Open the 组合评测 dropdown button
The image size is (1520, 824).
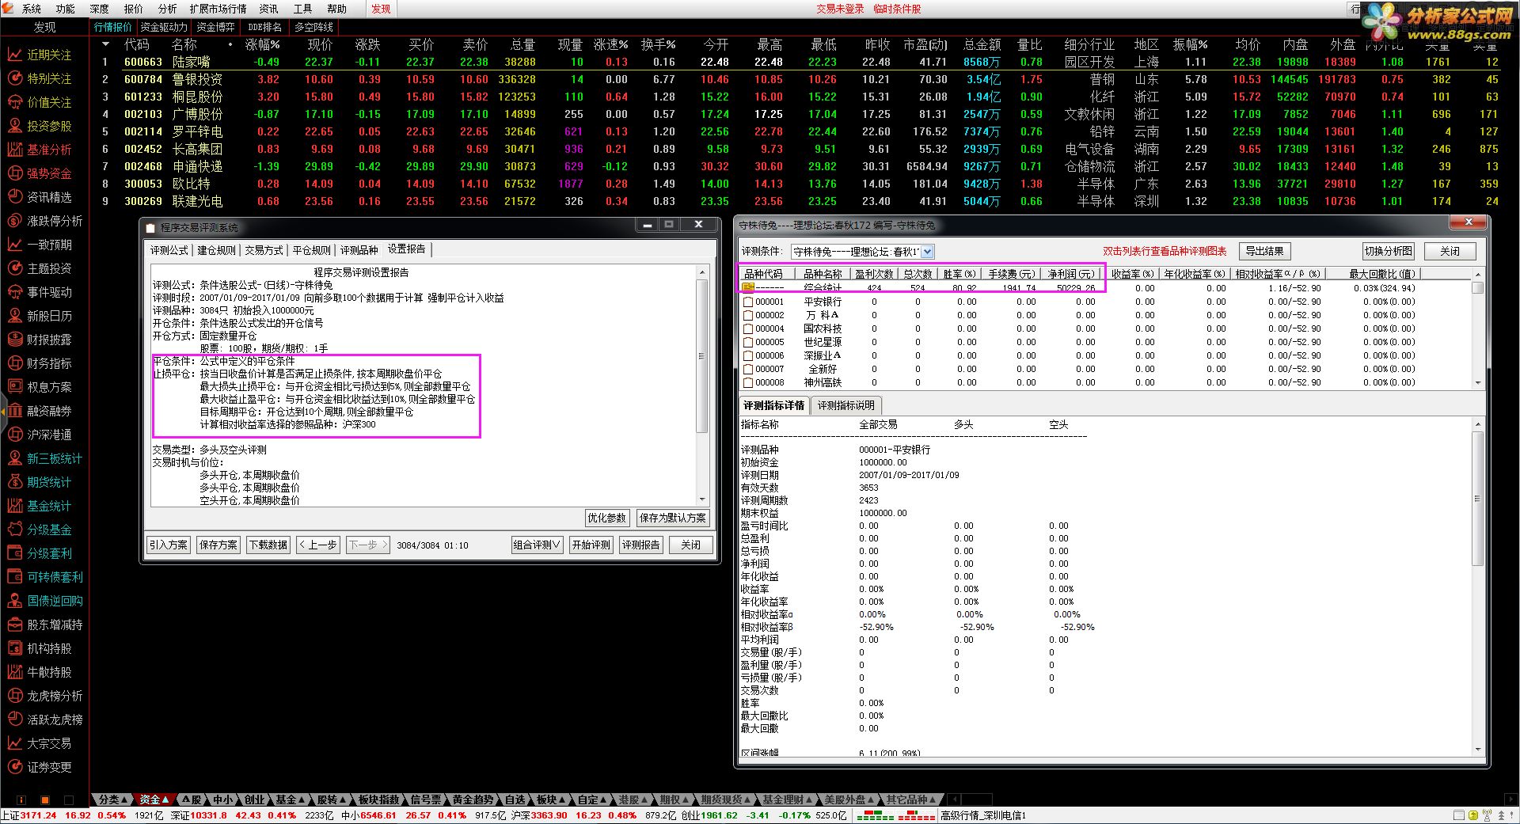tap(538, 545)
